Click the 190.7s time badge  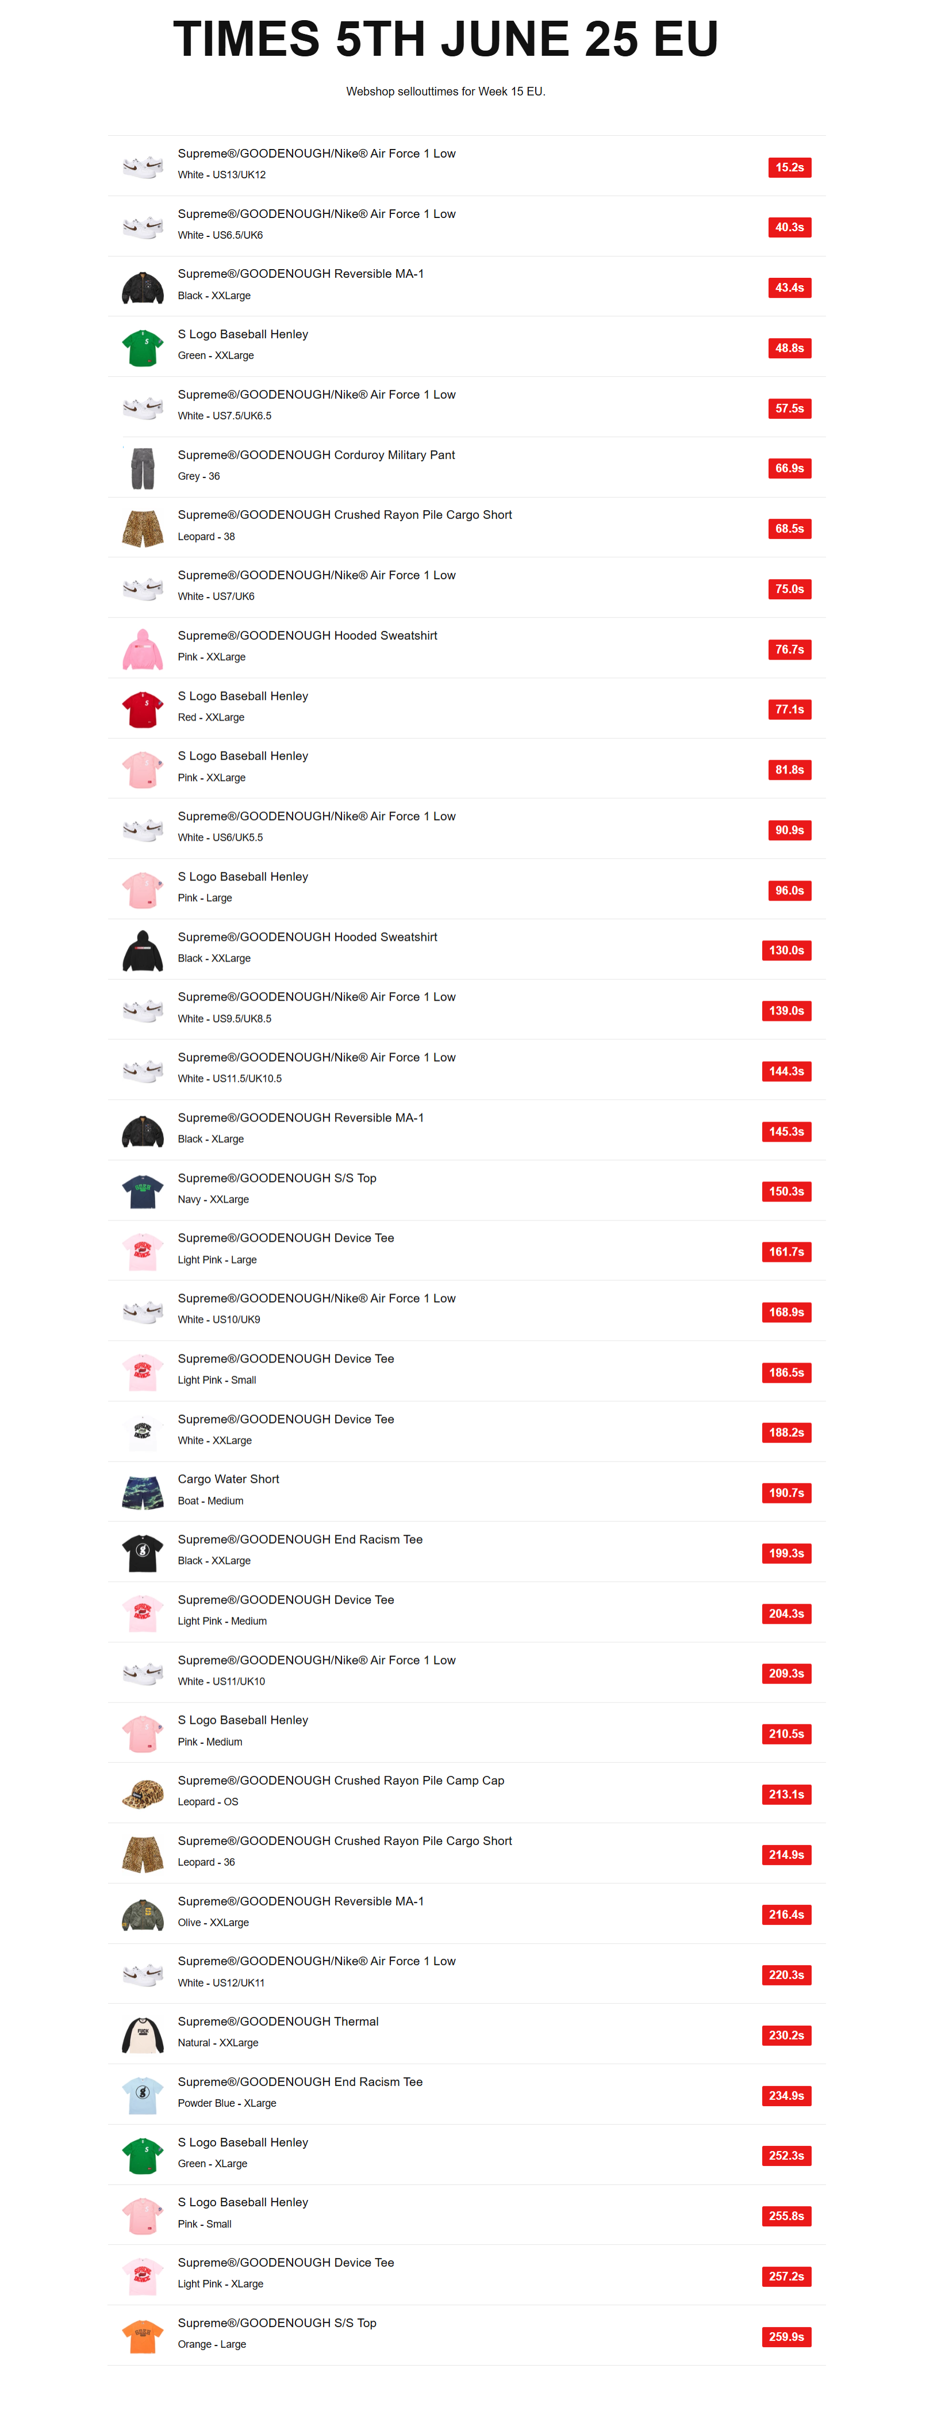(x=786, y=1493)
